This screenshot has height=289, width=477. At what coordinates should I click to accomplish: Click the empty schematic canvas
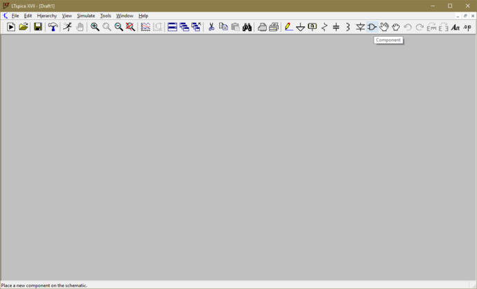tap(238, 159)
